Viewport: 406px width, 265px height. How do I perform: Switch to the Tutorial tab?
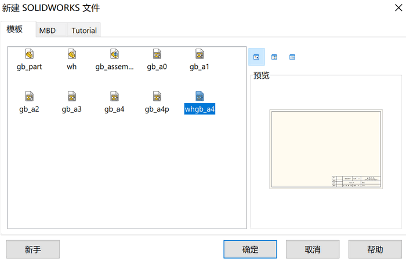pyautogui.click(x=84, y=30)
